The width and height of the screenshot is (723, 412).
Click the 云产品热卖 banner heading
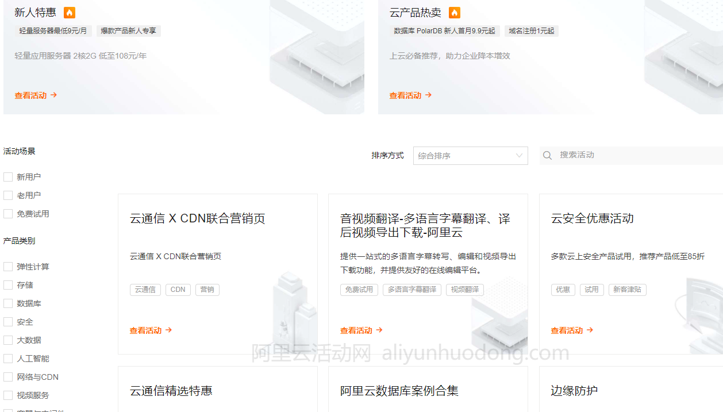[416, 13]
